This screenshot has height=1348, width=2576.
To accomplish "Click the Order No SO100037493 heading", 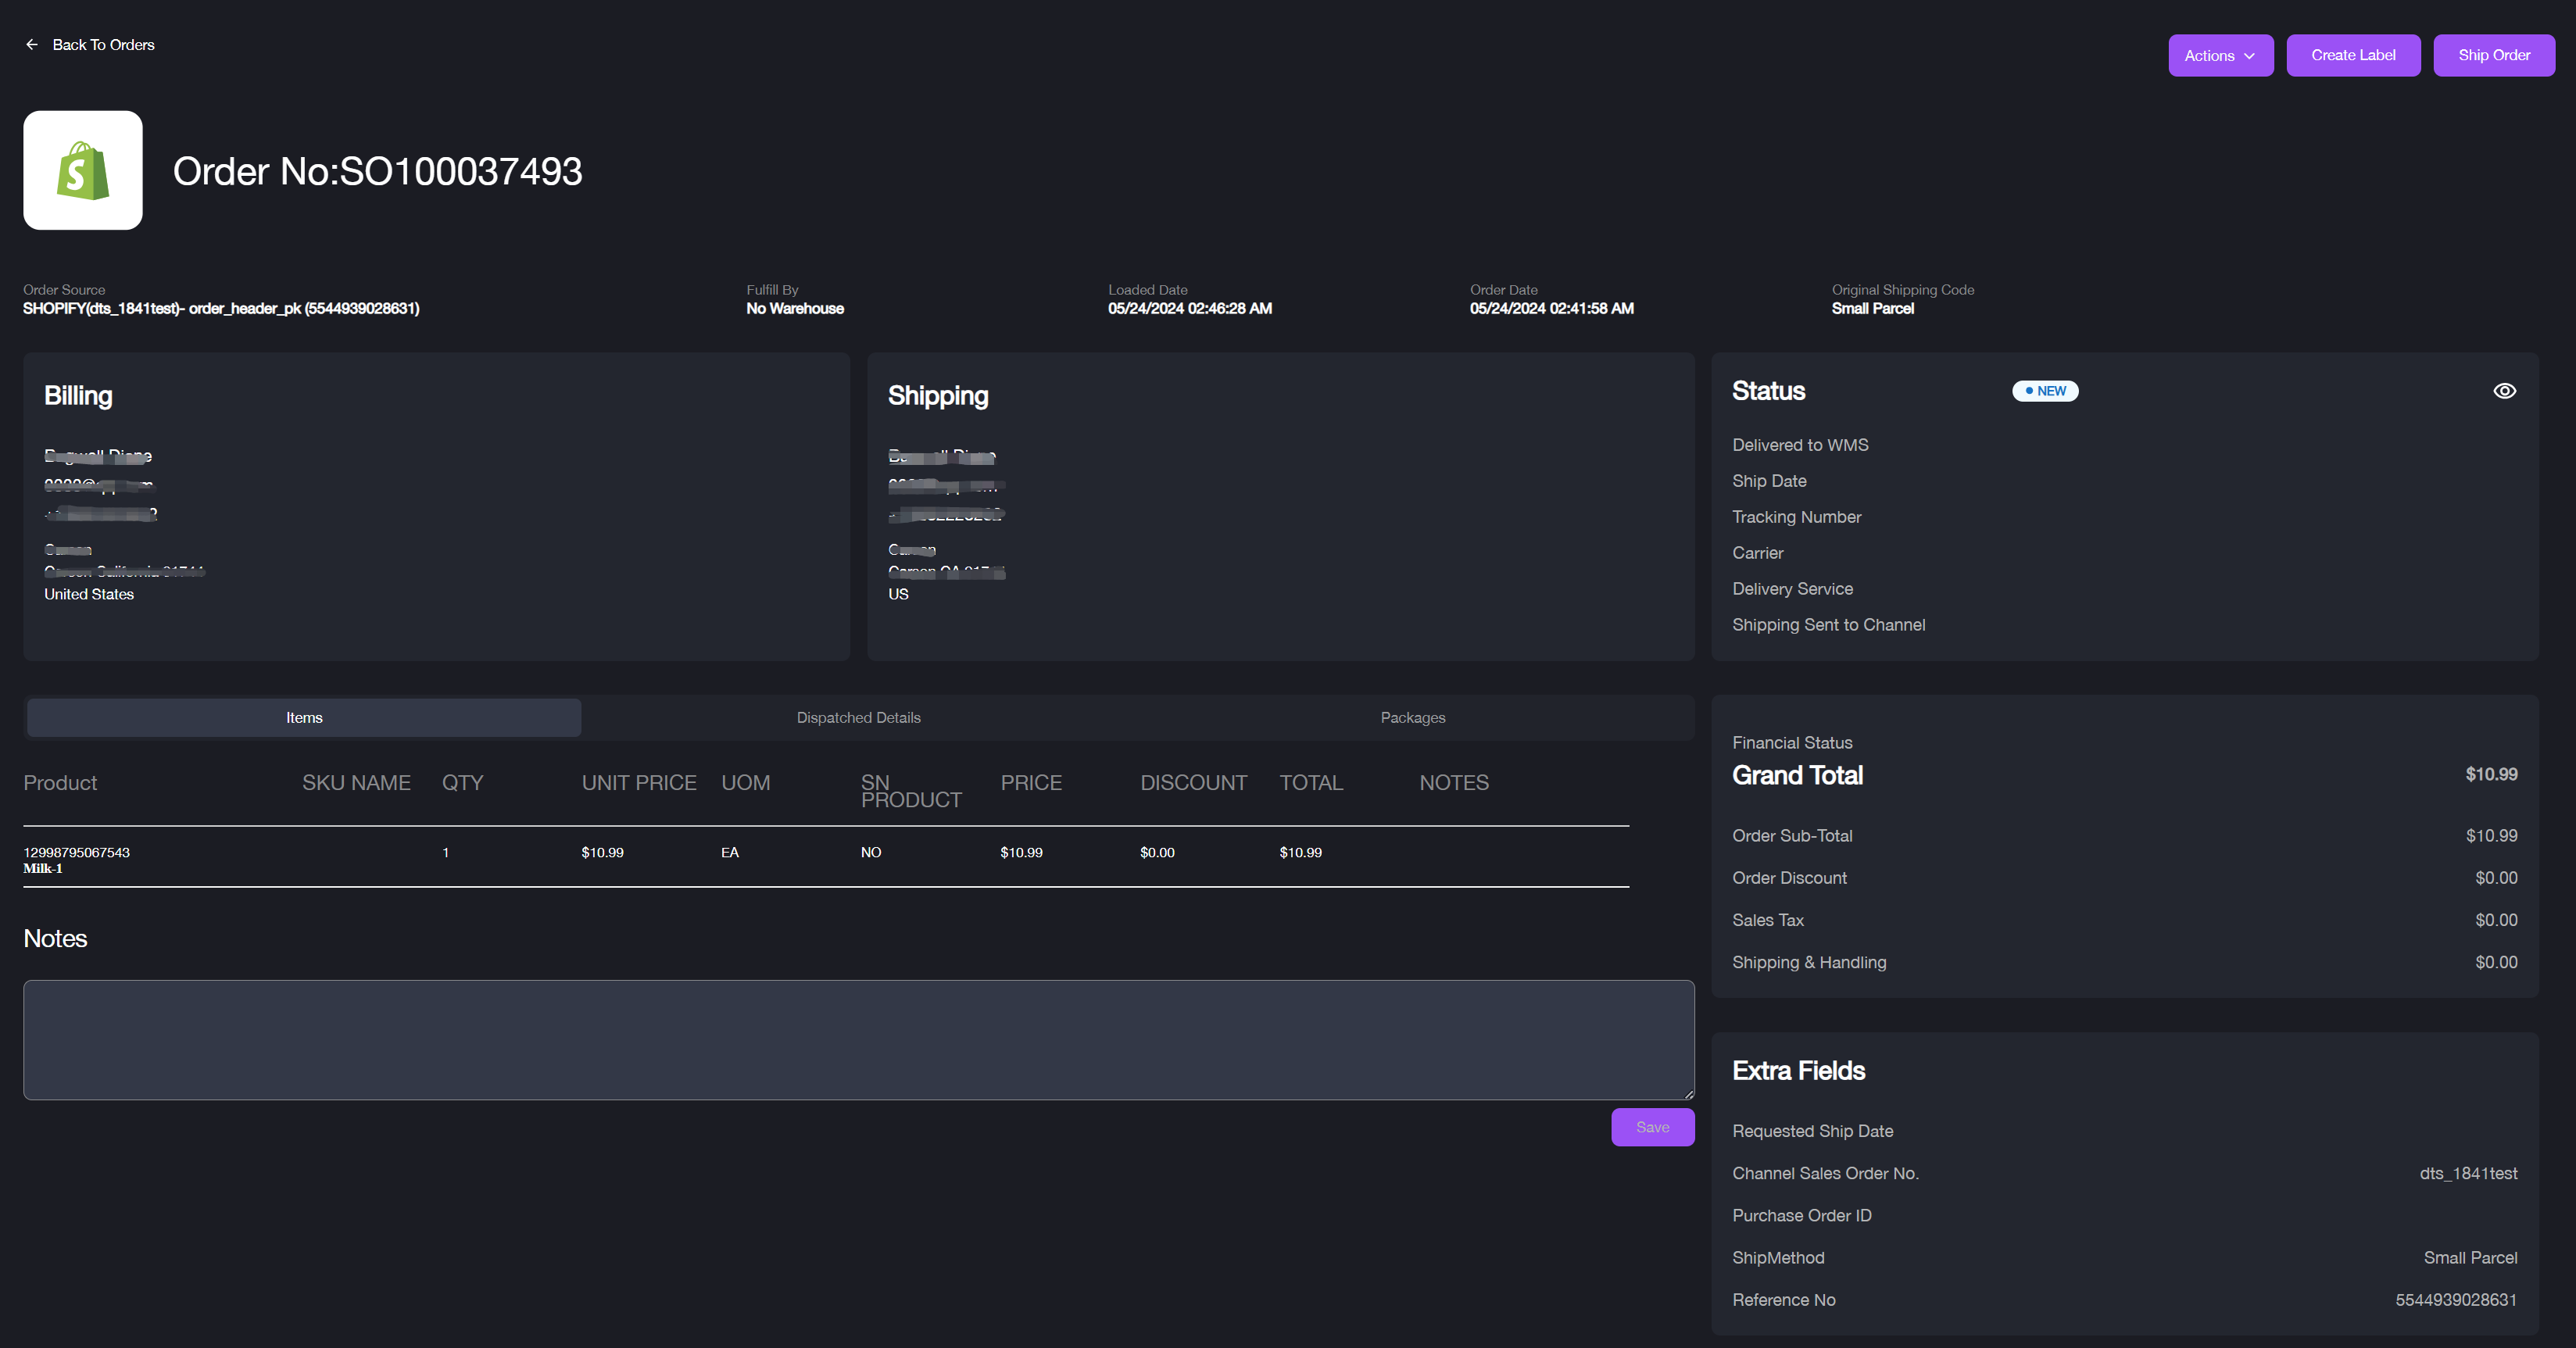I will point(377,171).
